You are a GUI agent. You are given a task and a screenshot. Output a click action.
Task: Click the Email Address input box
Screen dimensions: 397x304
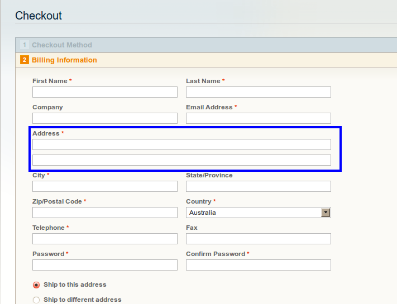258,118
